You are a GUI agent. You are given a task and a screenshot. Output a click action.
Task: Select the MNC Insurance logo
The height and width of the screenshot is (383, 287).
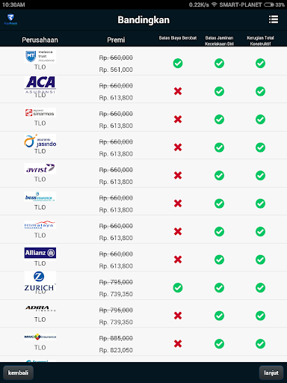pos(40,337)
